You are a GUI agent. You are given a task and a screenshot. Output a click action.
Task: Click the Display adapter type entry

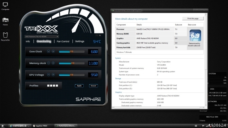coord(149,96)
